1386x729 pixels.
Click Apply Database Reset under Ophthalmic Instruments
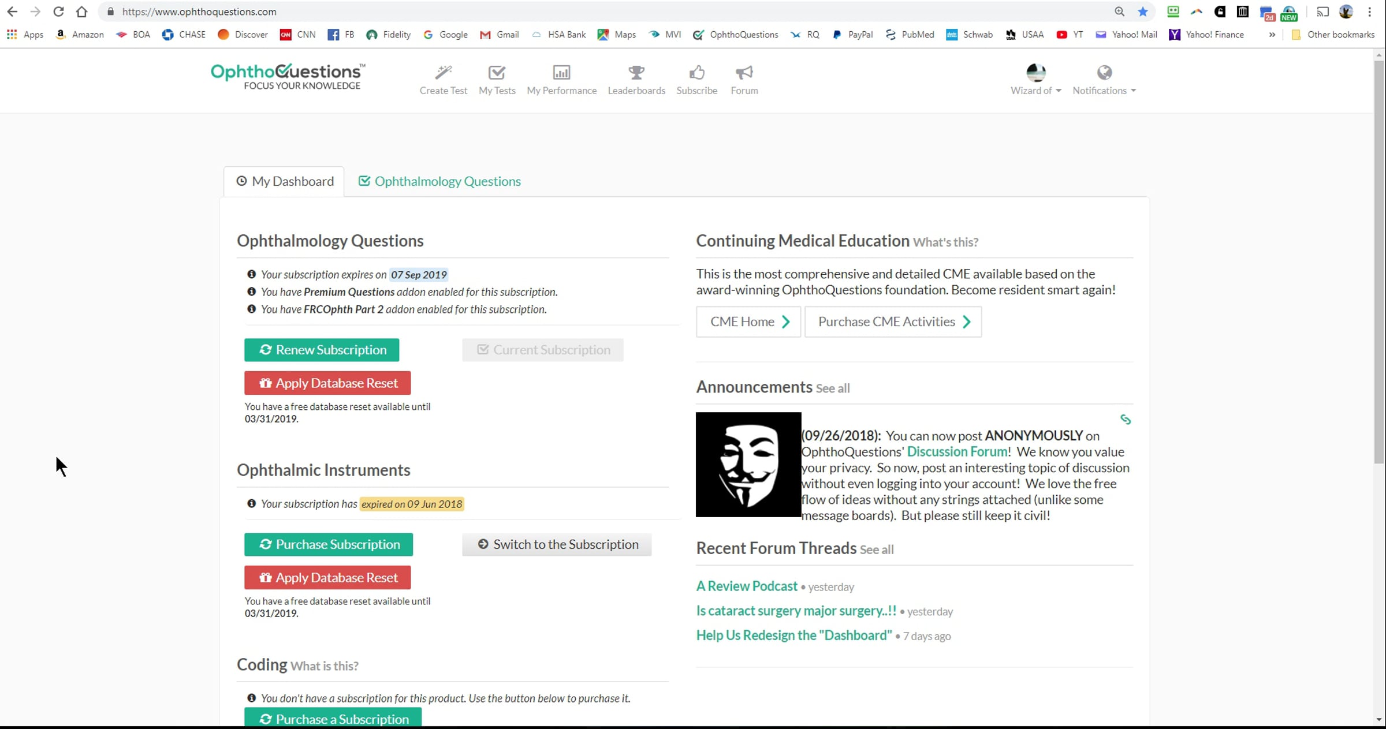[327, 577]
